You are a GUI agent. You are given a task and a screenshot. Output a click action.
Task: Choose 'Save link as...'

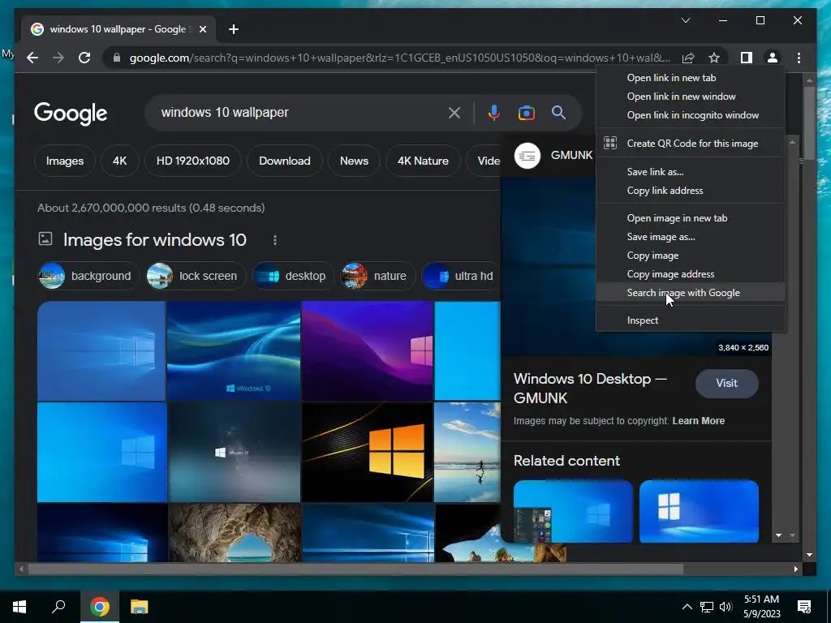691,172
